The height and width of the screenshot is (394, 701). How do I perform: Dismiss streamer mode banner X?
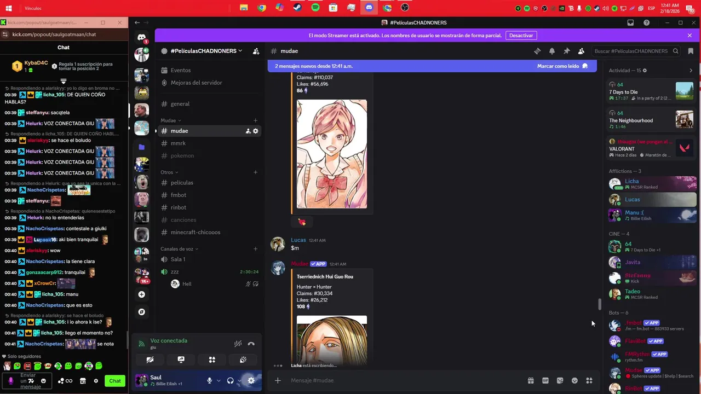click(x=689, y=36)
